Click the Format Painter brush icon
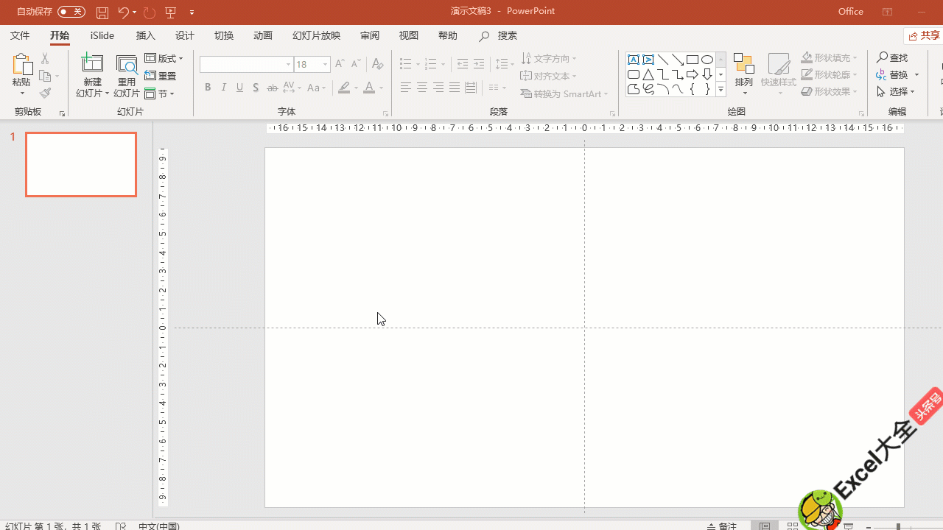 coord(45,93)
